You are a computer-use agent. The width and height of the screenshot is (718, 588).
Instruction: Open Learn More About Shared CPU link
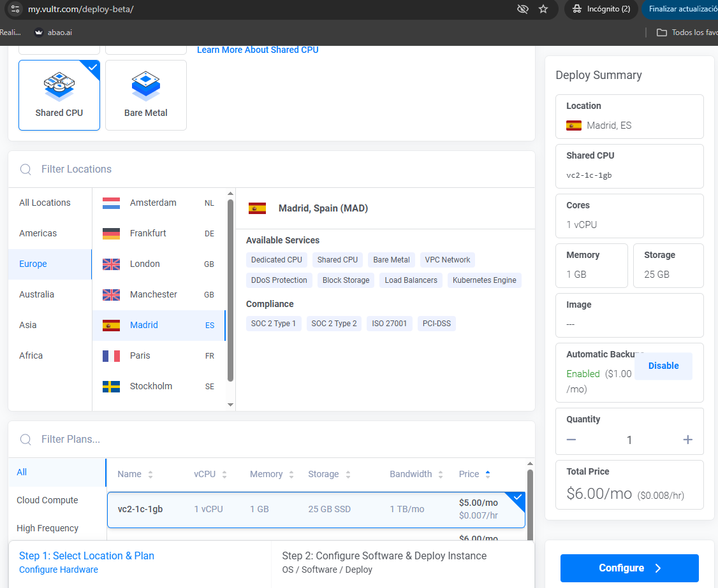(258, 50)
